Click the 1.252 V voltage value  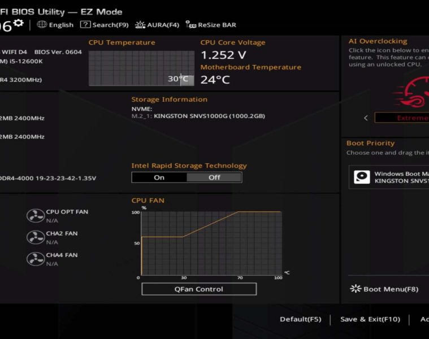[x=223, y=55]
